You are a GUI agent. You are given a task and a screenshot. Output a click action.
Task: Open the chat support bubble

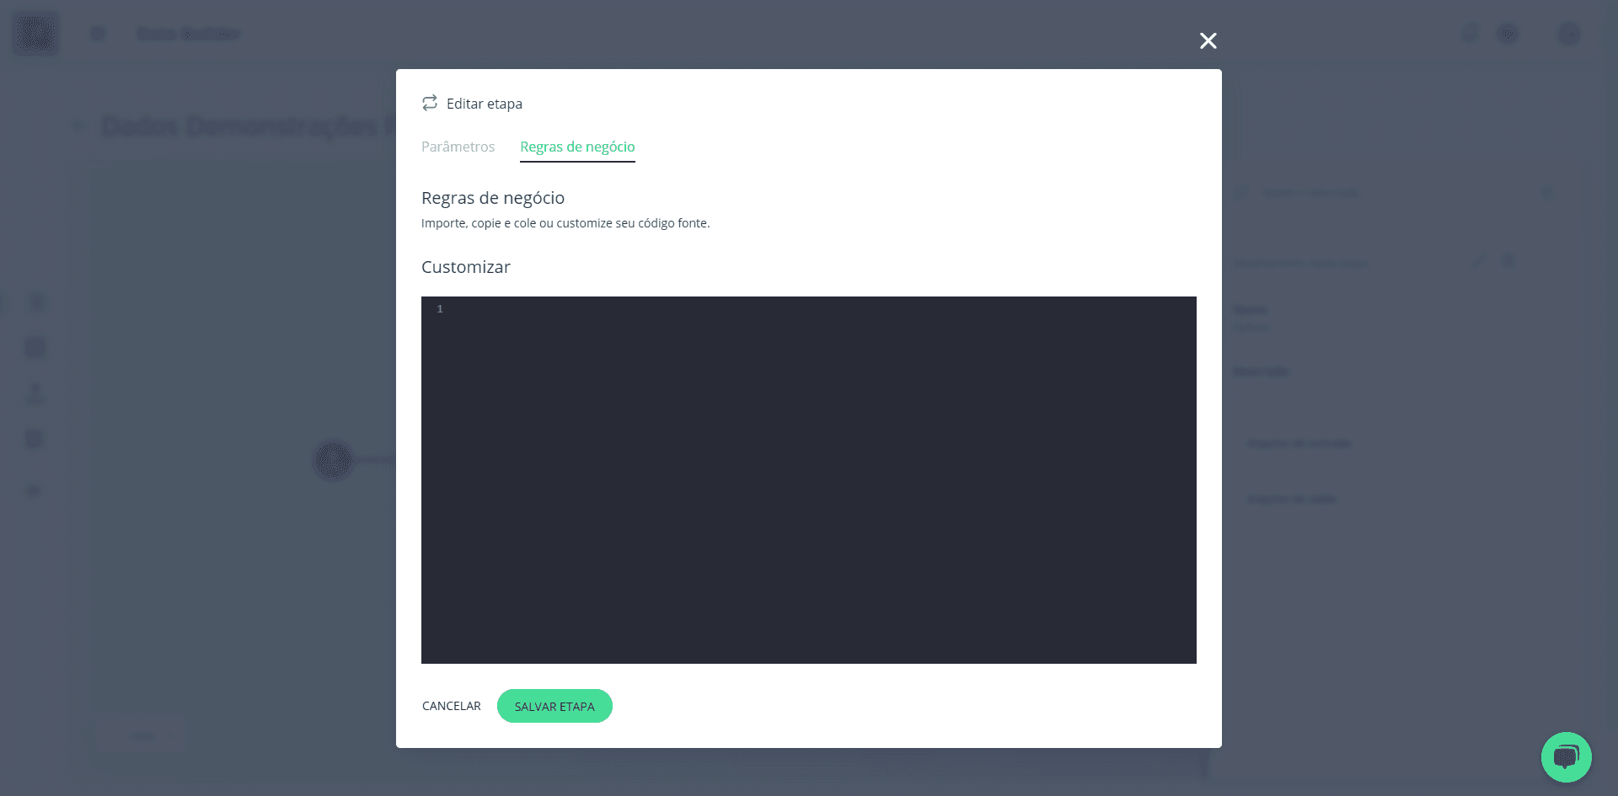pyautogui.click(x=1566, y=756)
